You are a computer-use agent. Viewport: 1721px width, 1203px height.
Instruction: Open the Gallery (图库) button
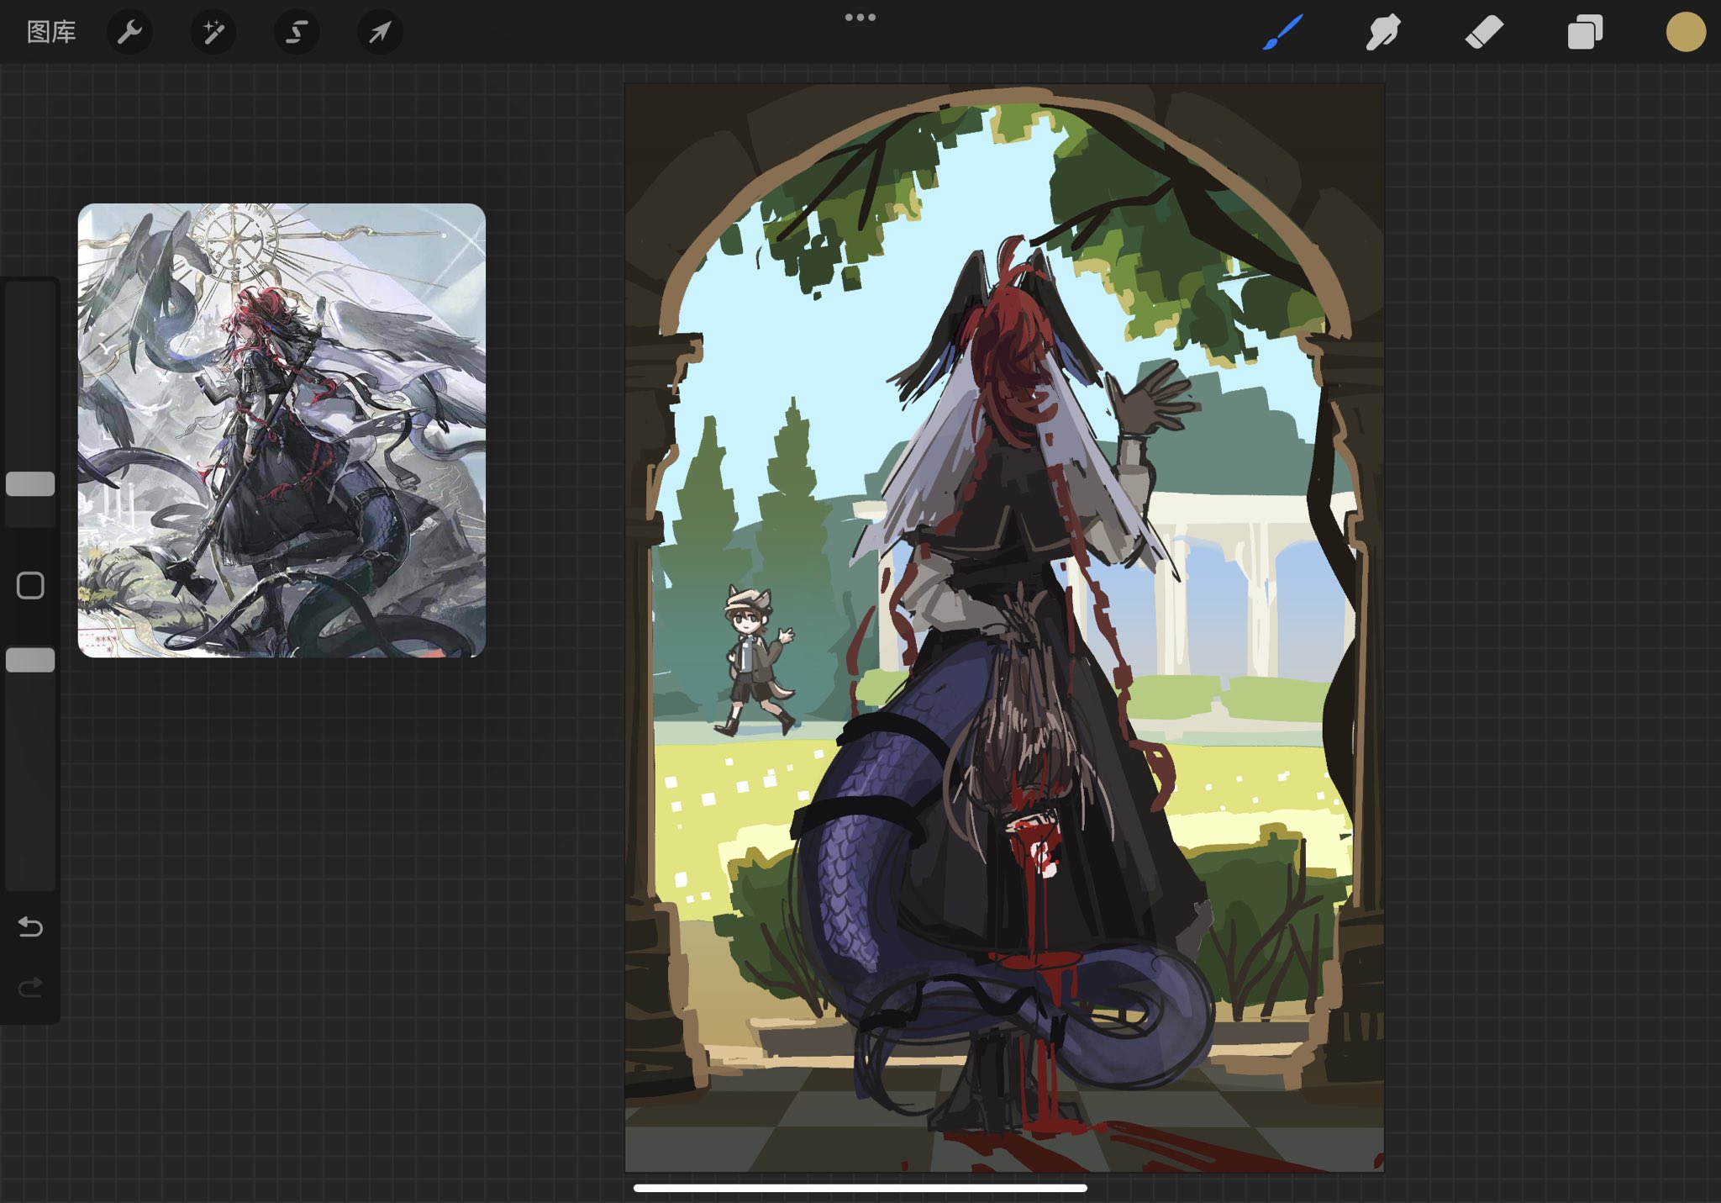(51, 33)
